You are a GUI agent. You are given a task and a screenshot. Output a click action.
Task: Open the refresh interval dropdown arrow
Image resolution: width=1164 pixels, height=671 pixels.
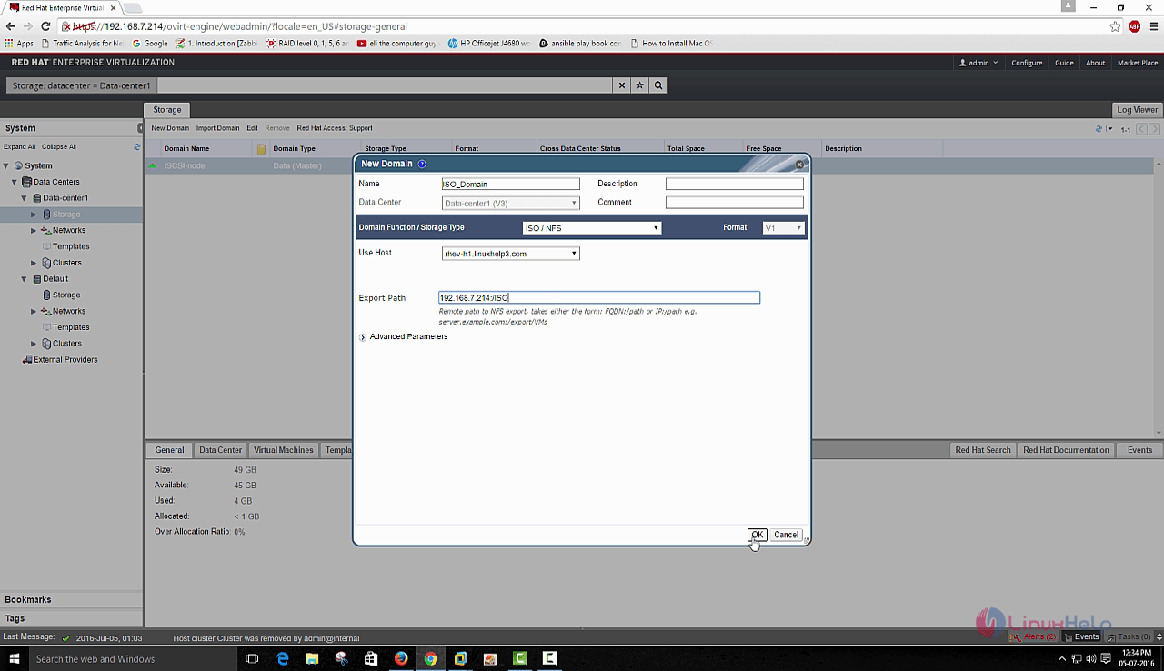pyautogui.click(x=1109, y=129)
